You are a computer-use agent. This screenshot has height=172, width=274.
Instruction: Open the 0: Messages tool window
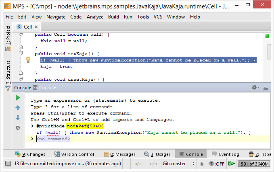click(120, 154)
